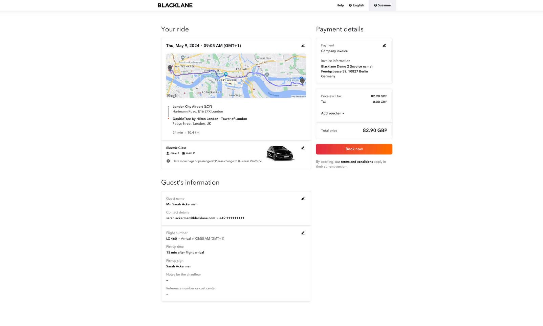The width and height of the screenshot is (543, 326).
Task: Click the Electric Class car image
Action: 280,153
